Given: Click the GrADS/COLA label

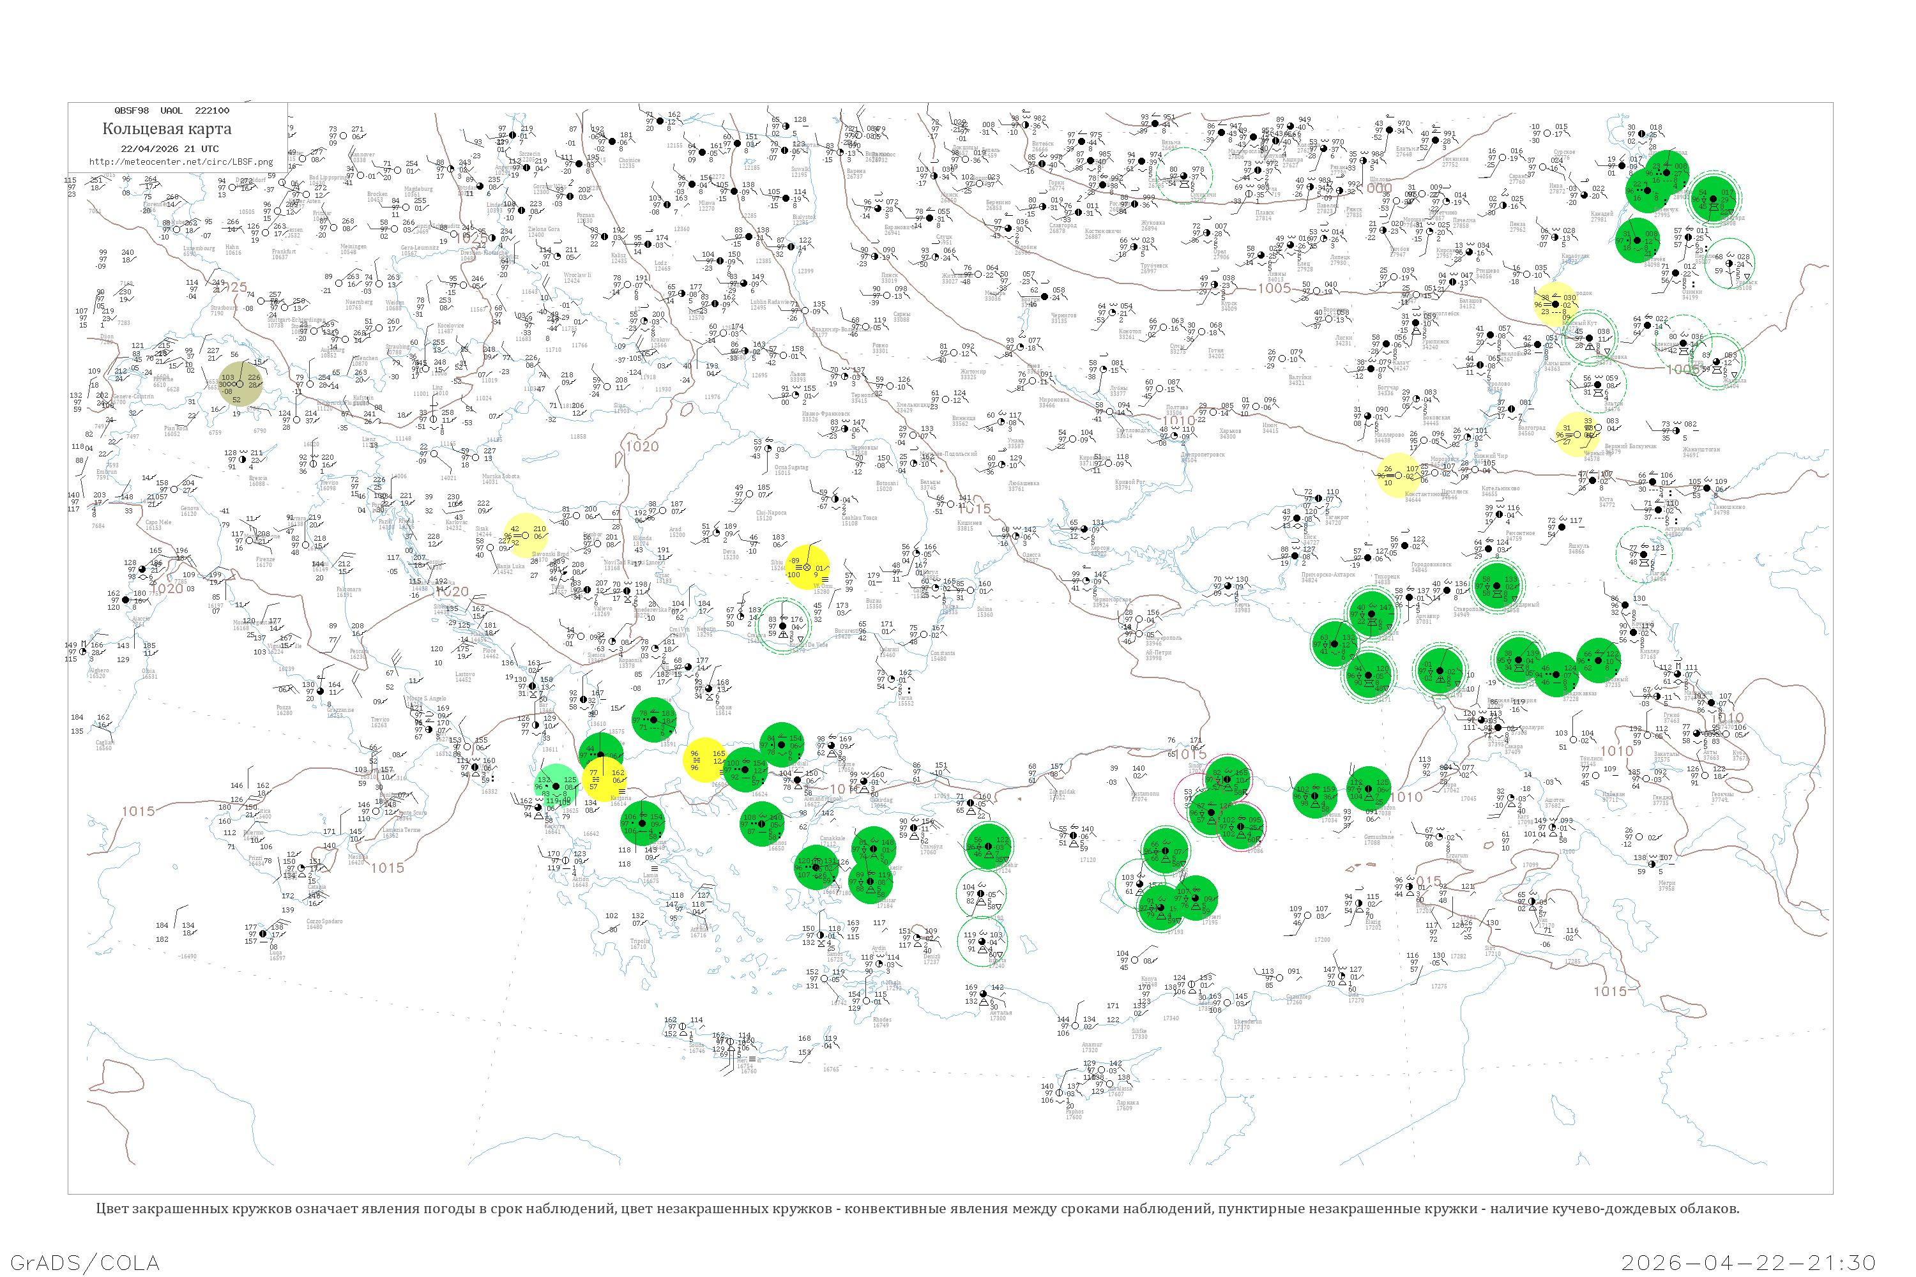Looking at the screenshot, I should point(85,1262).
